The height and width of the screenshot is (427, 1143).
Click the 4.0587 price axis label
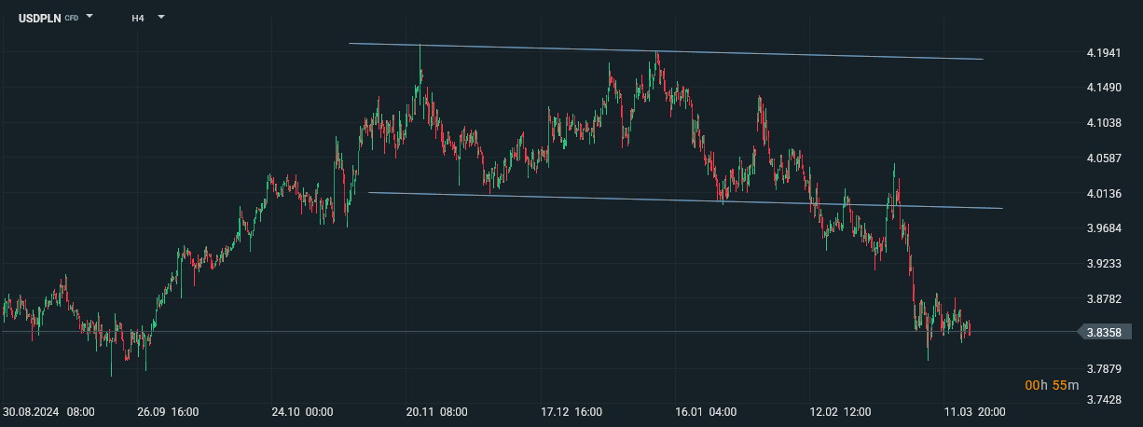[1106, 158]
